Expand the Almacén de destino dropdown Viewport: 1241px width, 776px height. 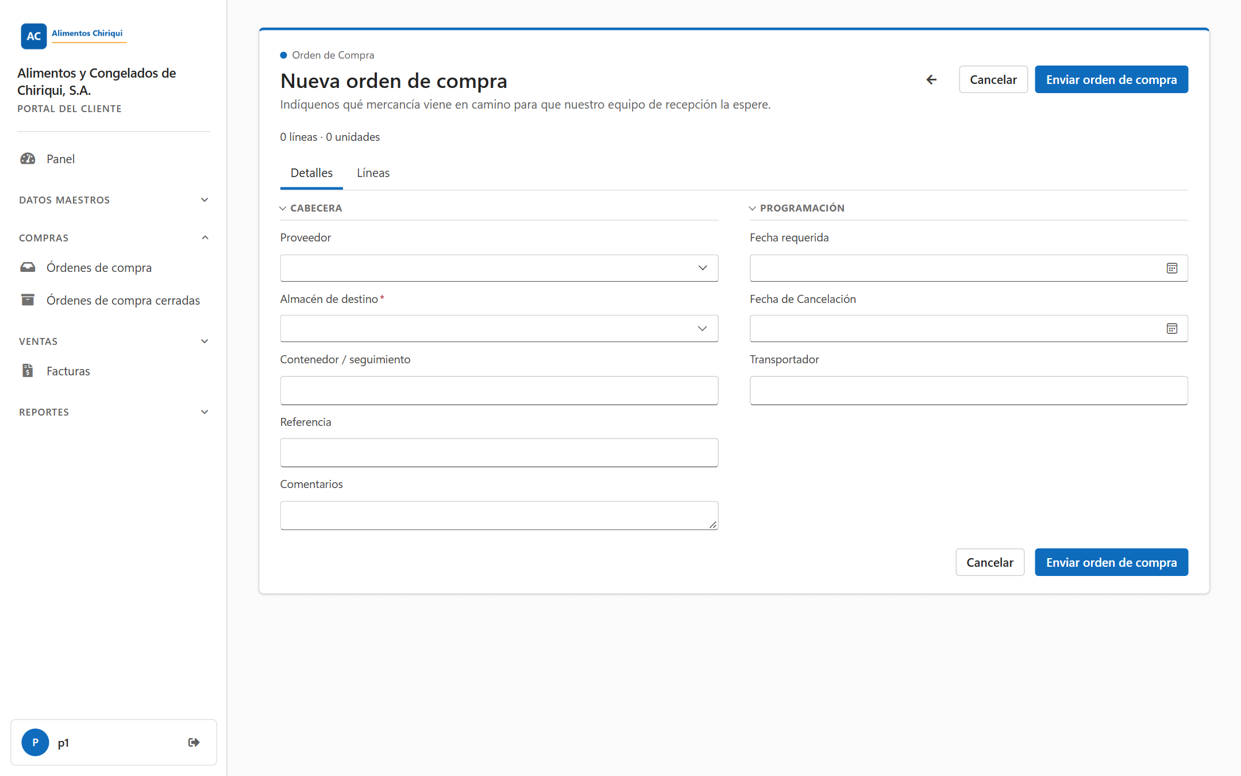[x=499, y=329]
